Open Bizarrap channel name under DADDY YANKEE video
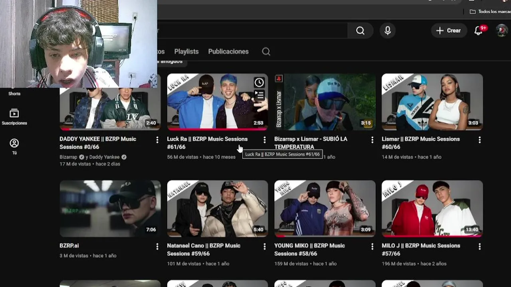Screen dimensions: 511x287 68,157
